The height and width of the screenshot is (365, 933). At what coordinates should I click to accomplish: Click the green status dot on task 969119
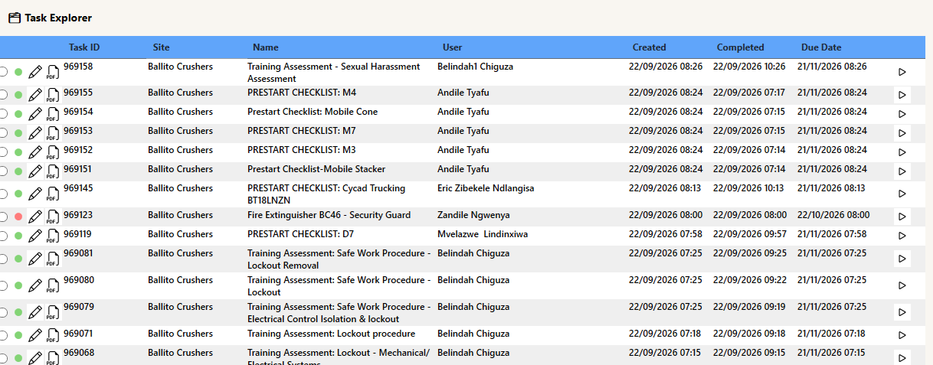tap(18, 236)
